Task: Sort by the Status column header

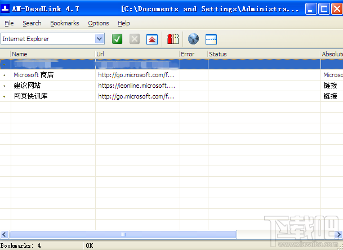Action: (264, 54)
